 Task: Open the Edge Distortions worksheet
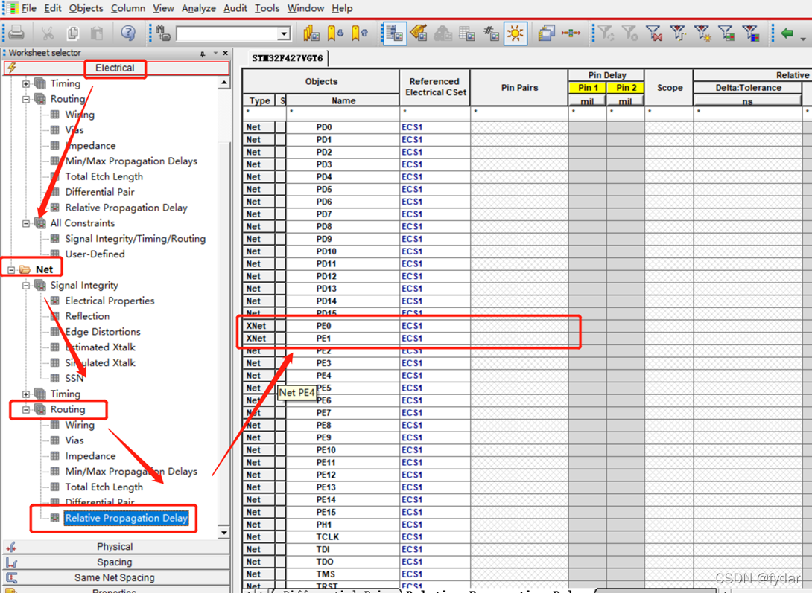(x=103, y=332)
